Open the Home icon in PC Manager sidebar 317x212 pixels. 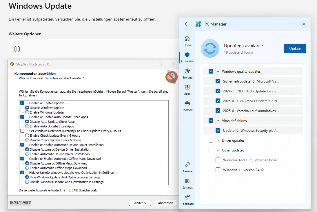(x=187, y=39)
